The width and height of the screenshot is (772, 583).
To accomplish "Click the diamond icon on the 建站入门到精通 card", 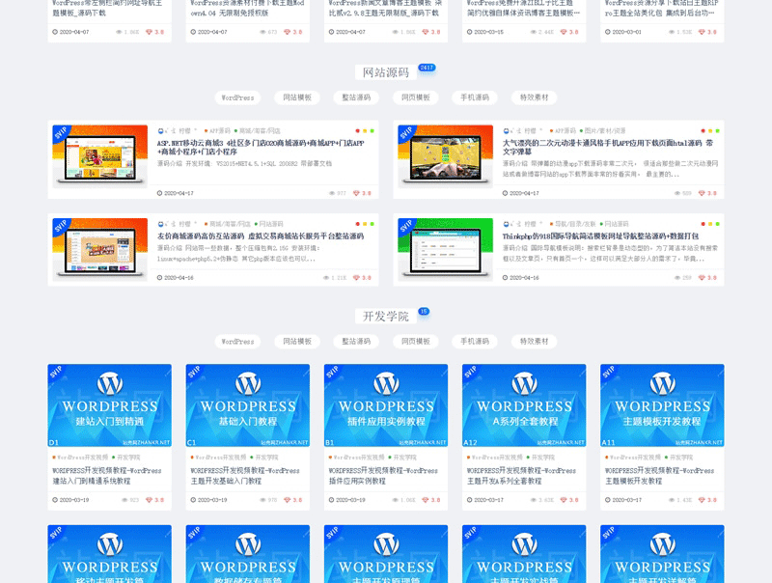I will [149, 500].
